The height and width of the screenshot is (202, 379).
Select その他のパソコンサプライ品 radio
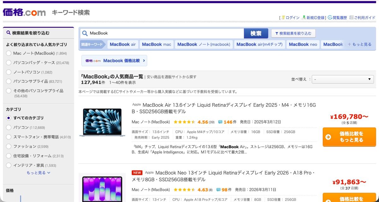click(9, 91)
